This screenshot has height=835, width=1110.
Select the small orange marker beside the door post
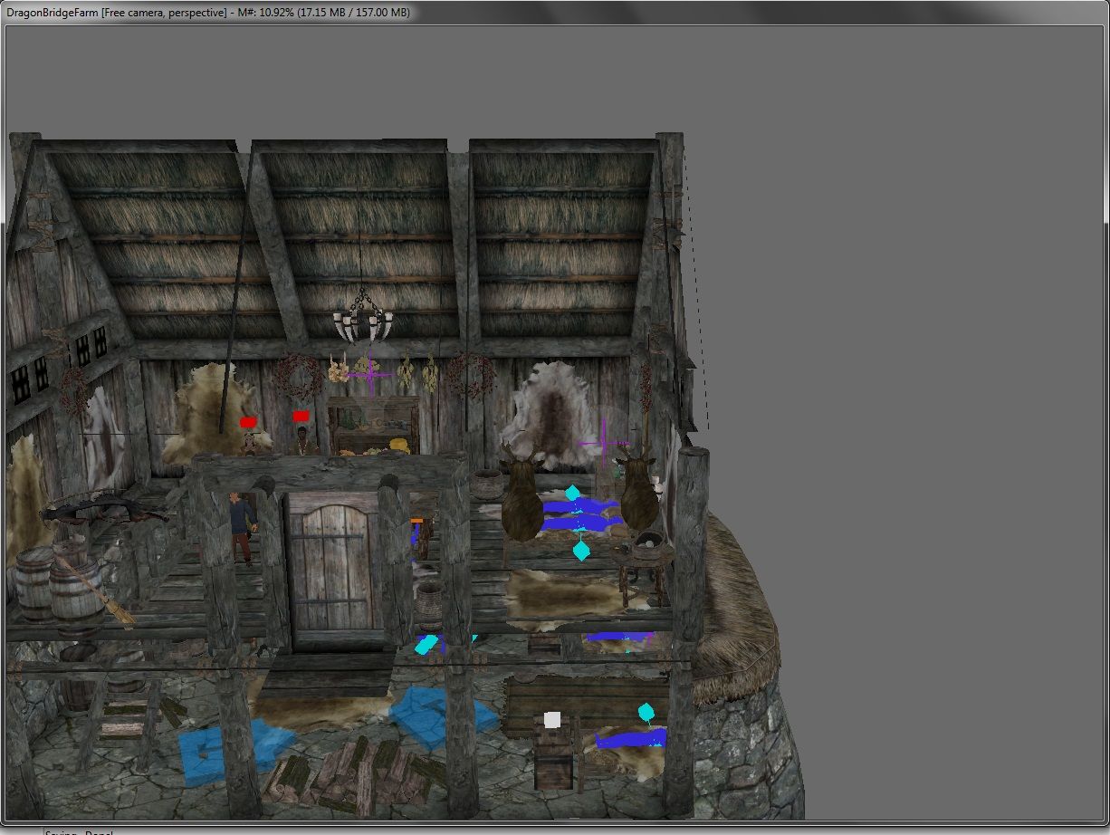click(416, 521)
